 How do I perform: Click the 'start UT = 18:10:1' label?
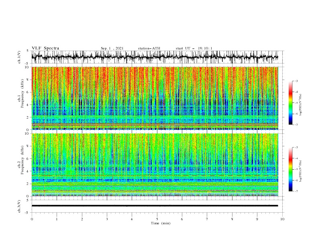[194, 48]
